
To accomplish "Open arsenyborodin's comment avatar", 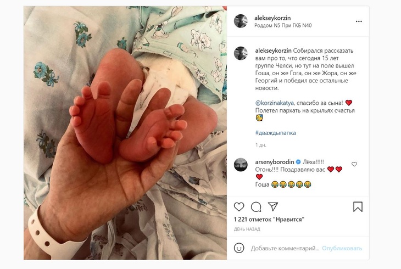I will (x=241, y=164).
